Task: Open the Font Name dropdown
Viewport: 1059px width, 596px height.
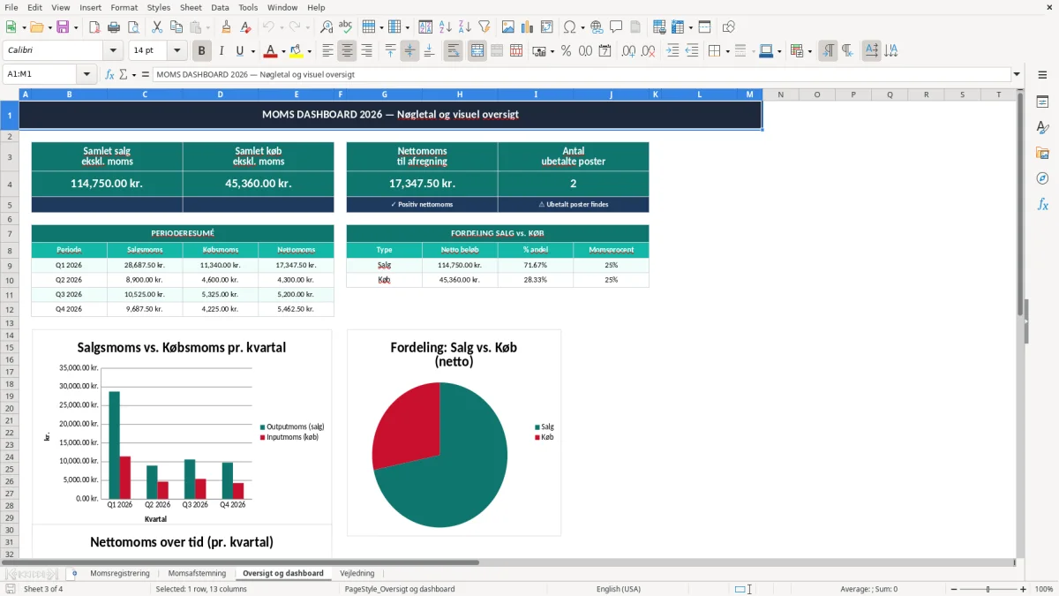Action: [113, 51]
